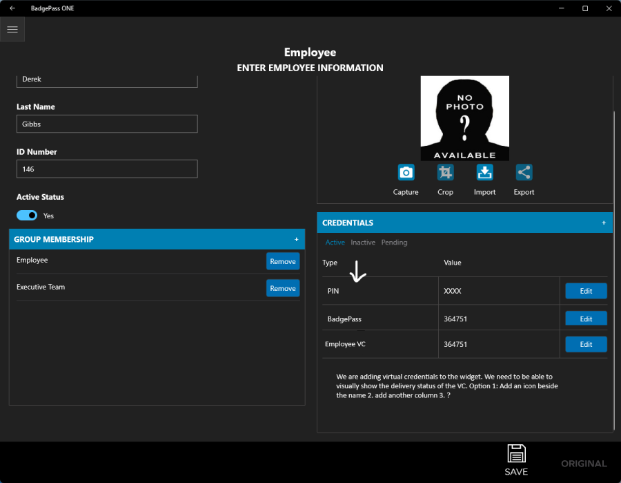621x483 pixels.
Task: Edit the PIN credential
Action: tap(586, 291)
